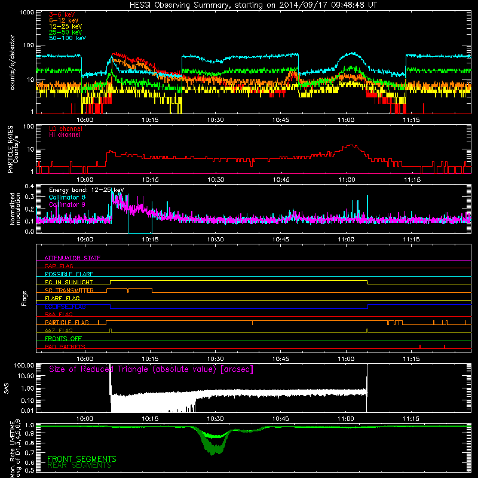Click the 0.01 tick on SAS axis
Viewport: 478px width, 478px height.
click(27, 410)
